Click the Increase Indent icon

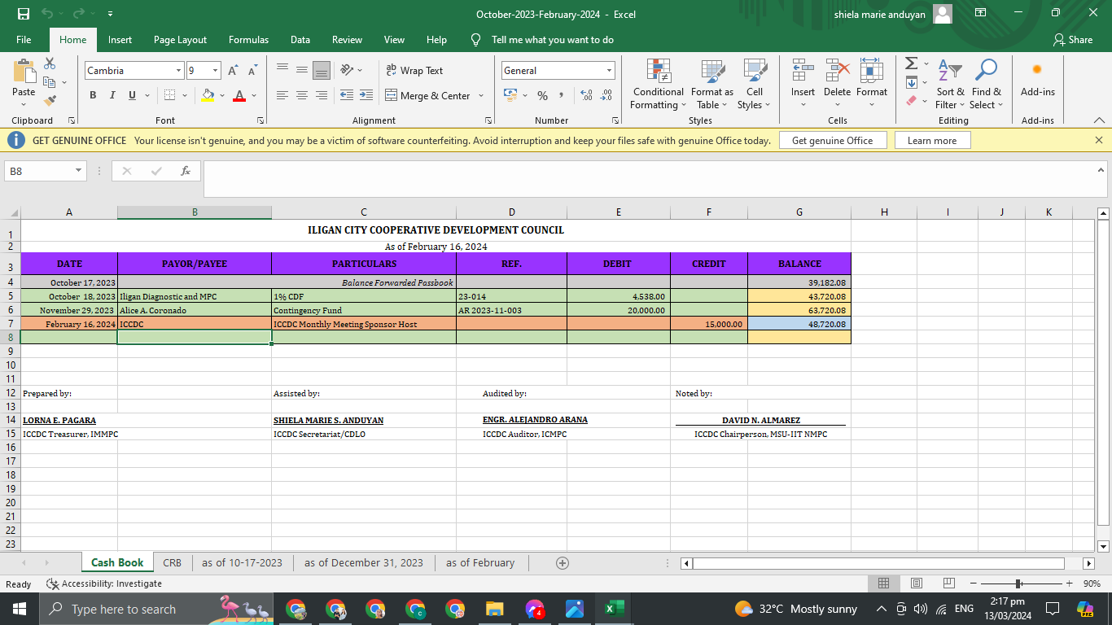click(x=366, y=95)
